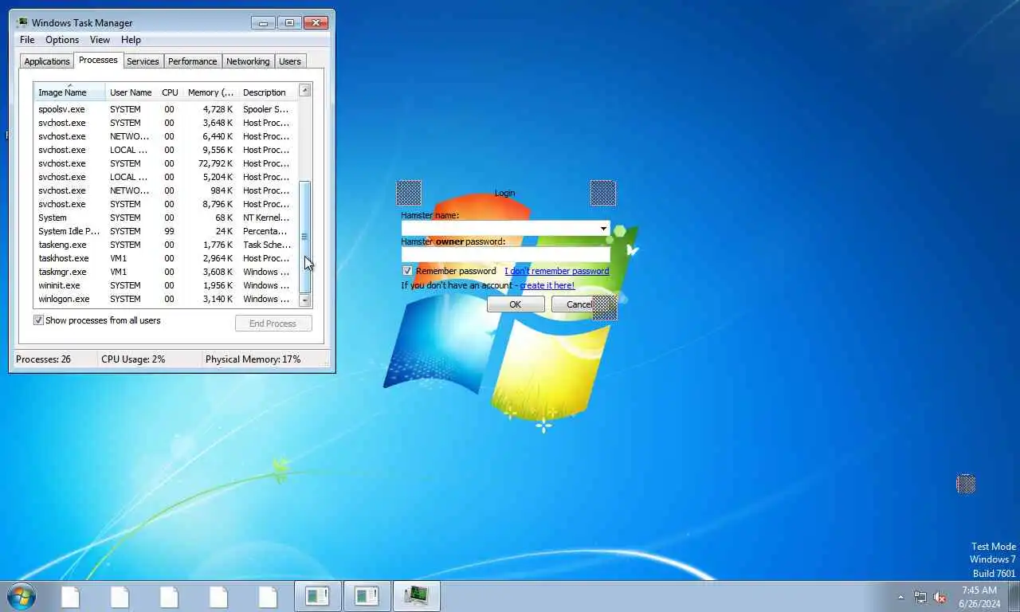Switch to the Applications tab
1020x612 pixels.
pos(47,61)
